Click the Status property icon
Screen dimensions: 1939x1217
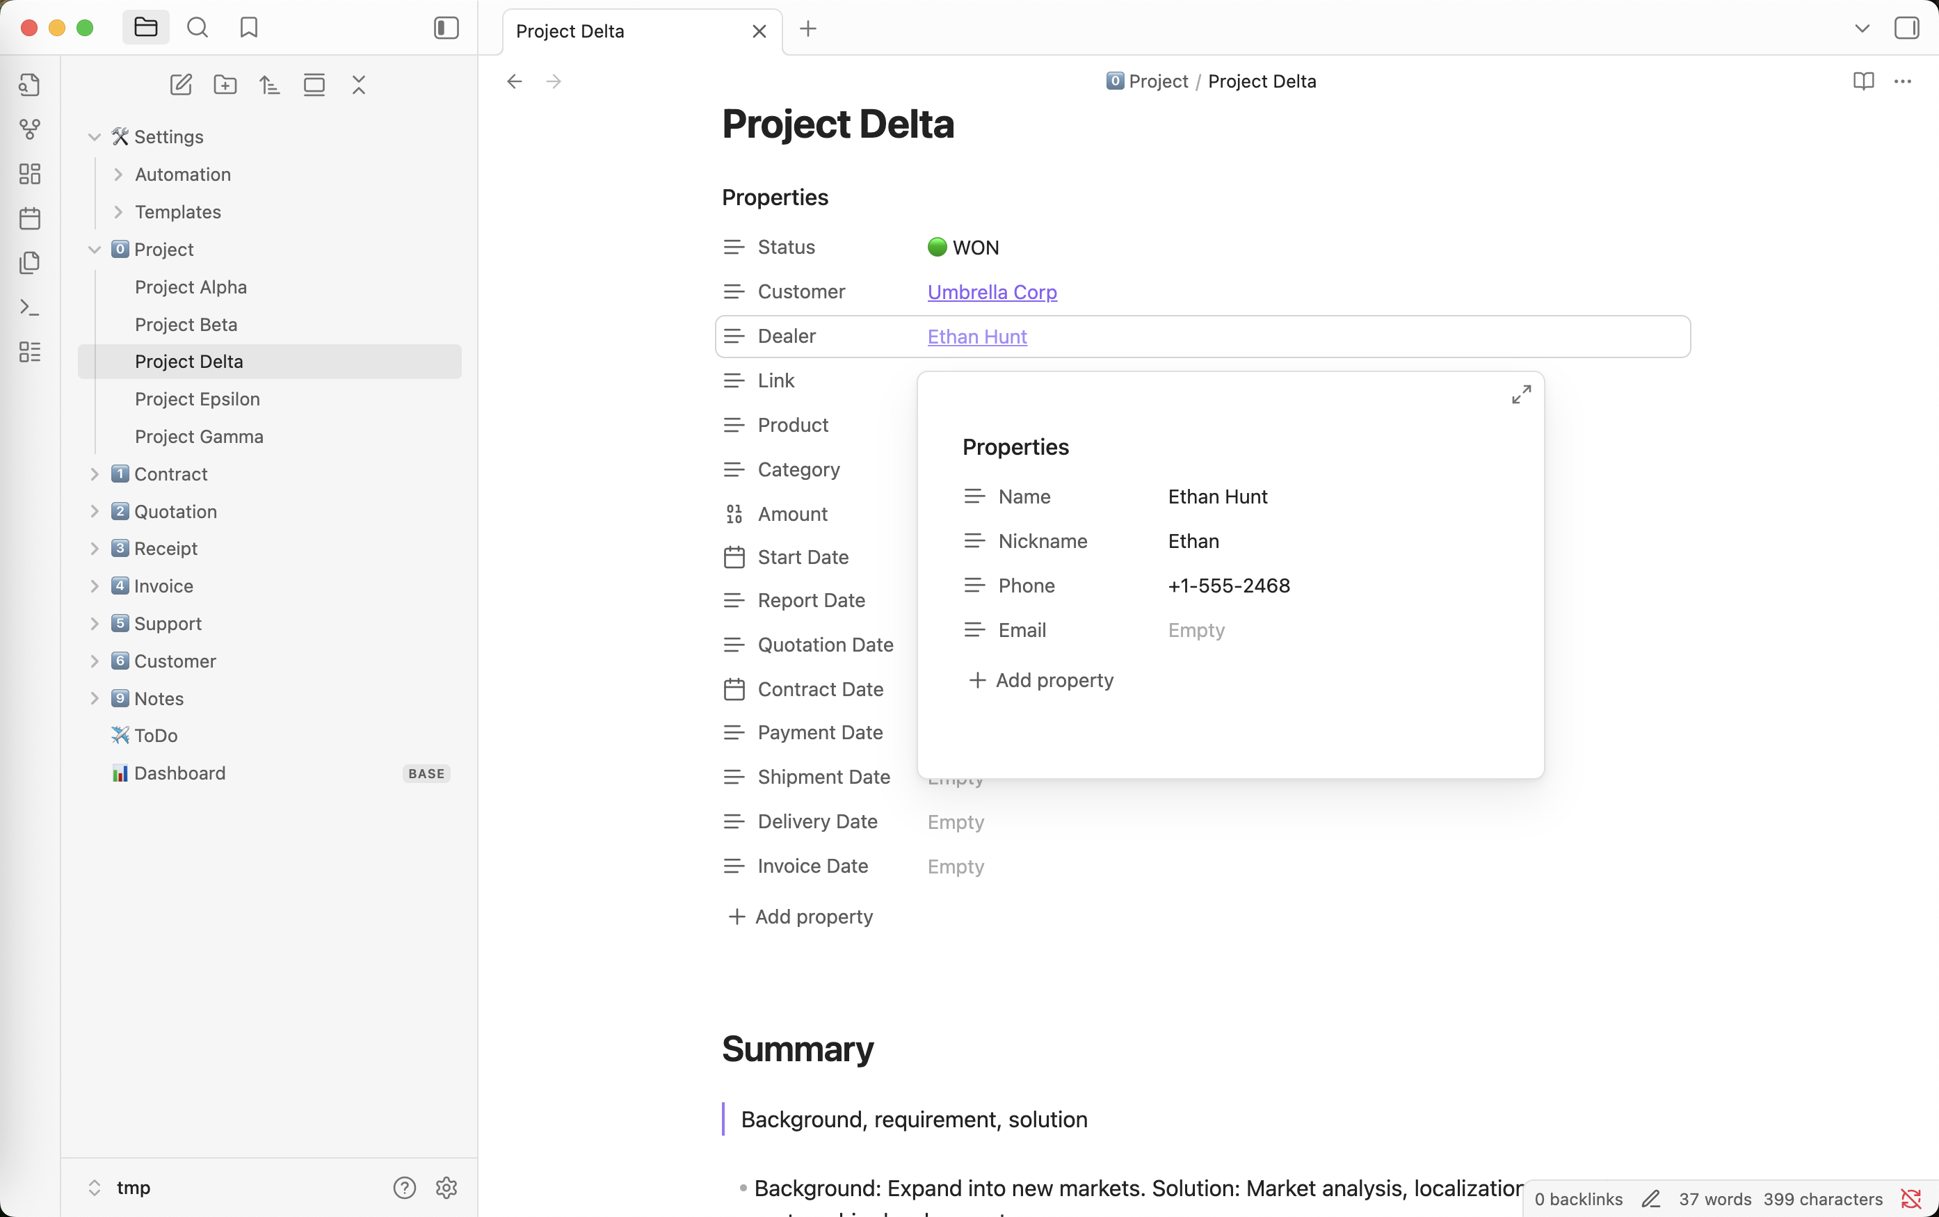coord(733,247)
